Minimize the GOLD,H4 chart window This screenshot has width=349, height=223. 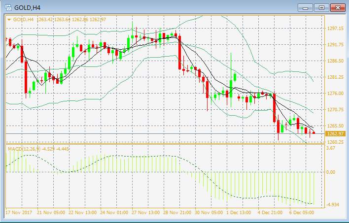point(305,8)
